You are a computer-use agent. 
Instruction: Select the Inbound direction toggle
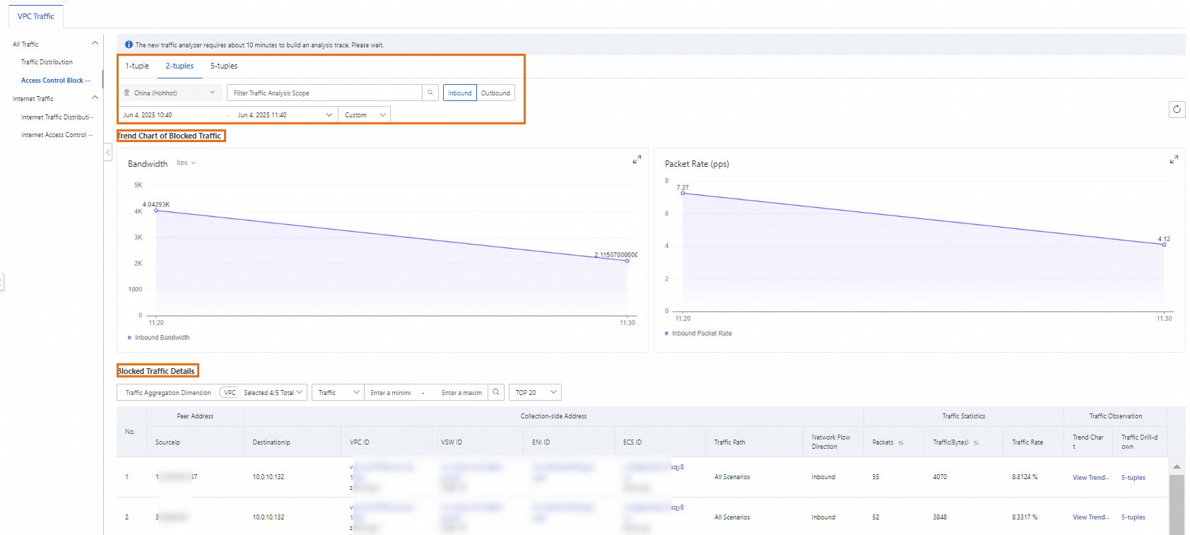pos(459,93)
